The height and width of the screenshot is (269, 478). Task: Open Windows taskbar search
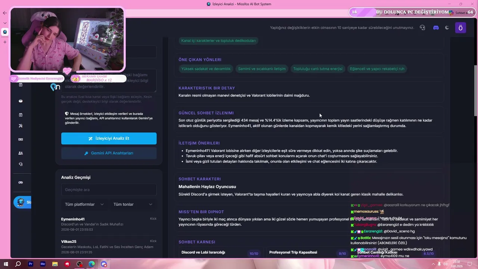[18, 264]
